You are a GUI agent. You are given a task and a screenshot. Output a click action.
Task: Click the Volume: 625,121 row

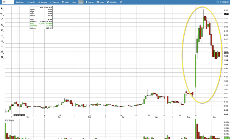coord(41,28)
